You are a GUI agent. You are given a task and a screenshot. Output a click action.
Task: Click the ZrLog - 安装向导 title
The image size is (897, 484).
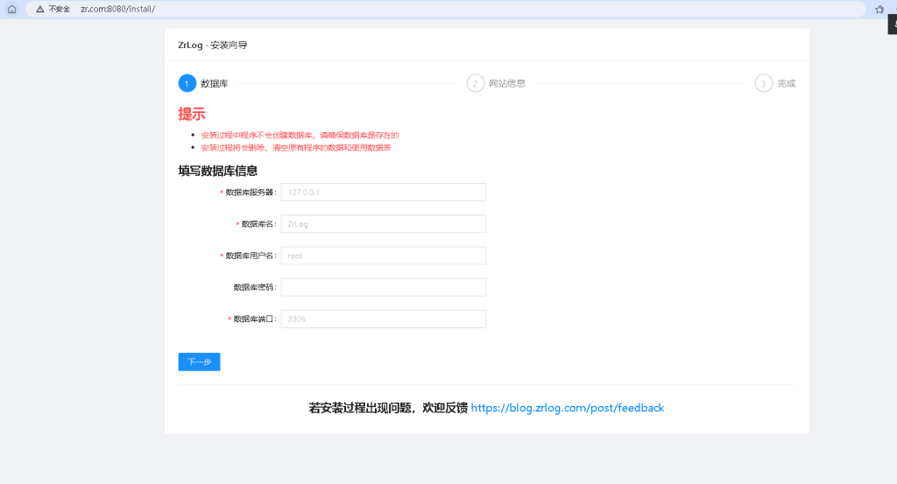[x=212, y=45]
